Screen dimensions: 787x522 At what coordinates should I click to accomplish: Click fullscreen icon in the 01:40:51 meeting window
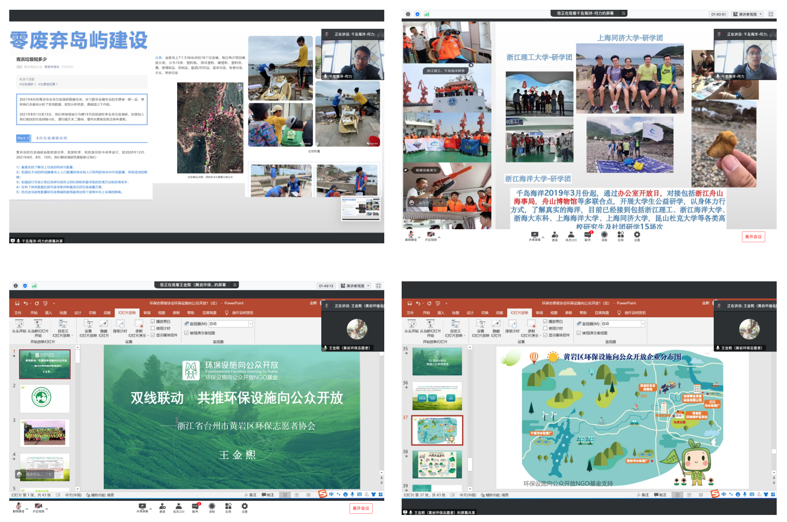click(x=771, y=14)
